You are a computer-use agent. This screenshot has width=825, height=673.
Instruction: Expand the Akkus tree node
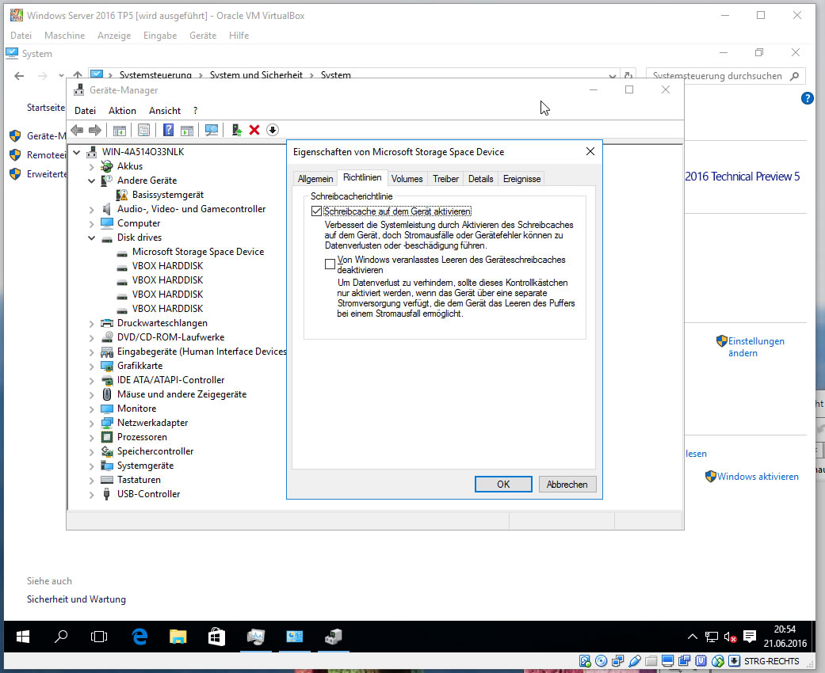[92, 167]
